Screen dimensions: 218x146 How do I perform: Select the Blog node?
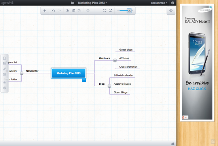point(102,84)
